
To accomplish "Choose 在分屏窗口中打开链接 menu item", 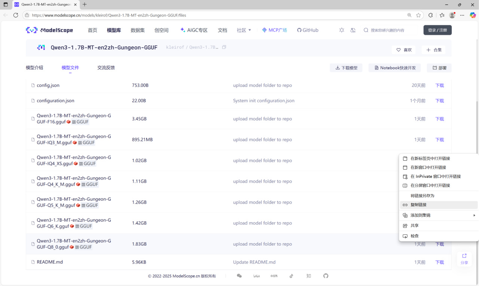I will (x=439, y=185).
